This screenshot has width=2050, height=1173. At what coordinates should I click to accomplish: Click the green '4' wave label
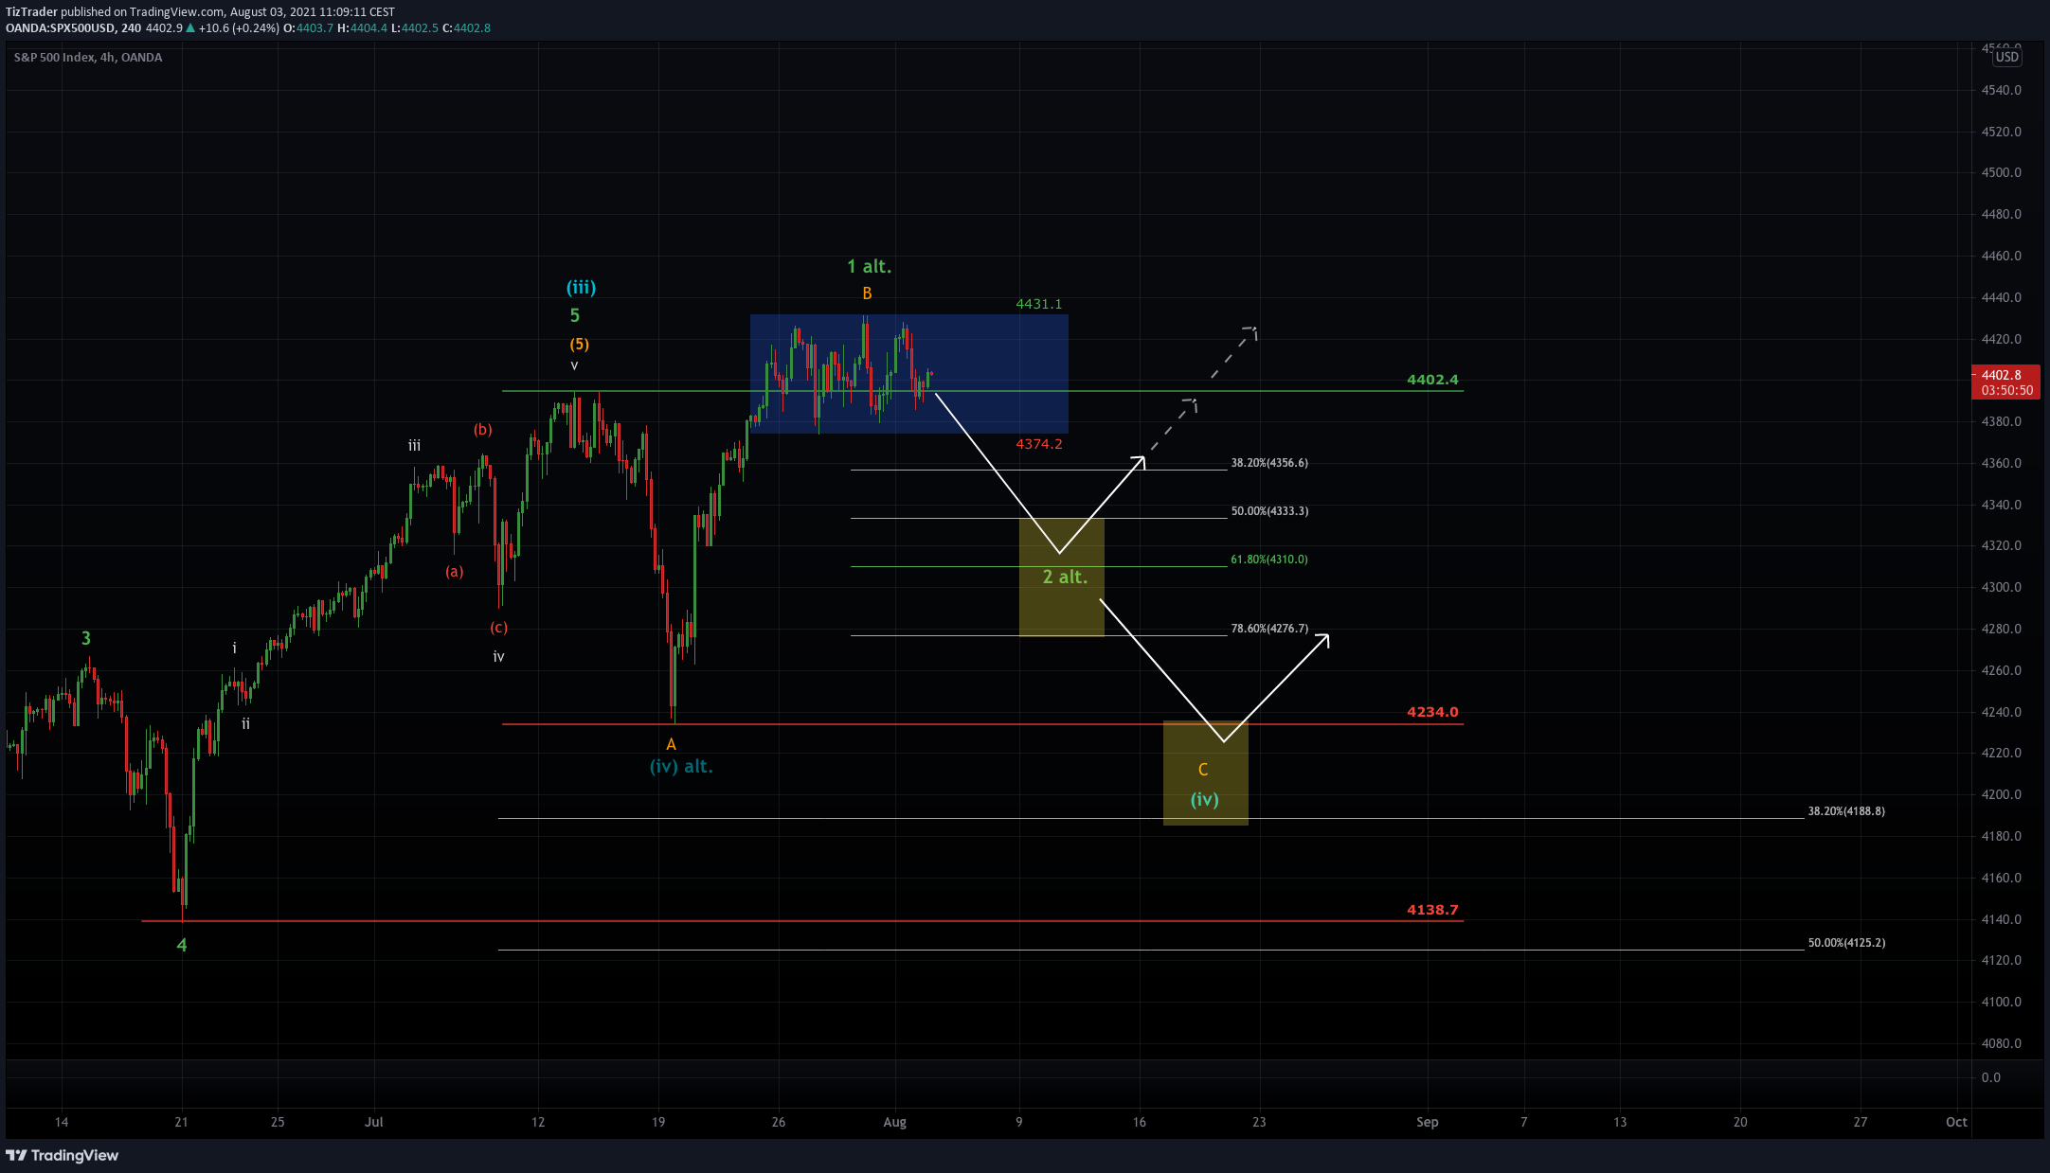click(182, 945)
